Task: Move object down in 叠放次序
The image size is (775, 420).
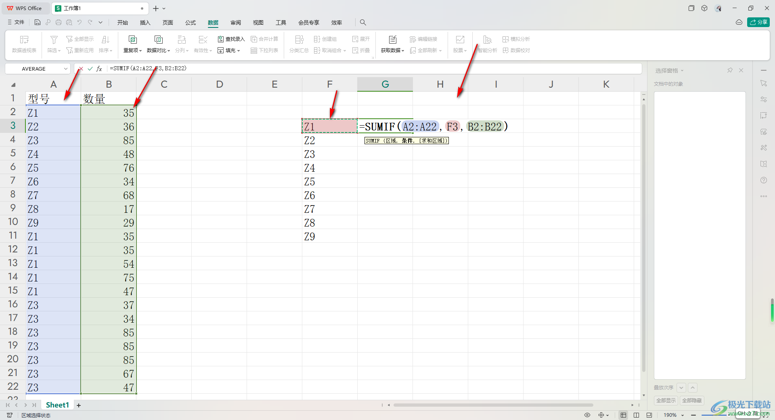Action: click(x=681, y=388)
